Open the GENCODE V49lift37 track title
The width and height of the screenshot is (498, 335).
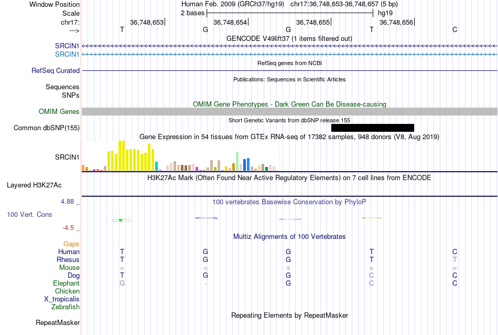(x=289, y=38)
